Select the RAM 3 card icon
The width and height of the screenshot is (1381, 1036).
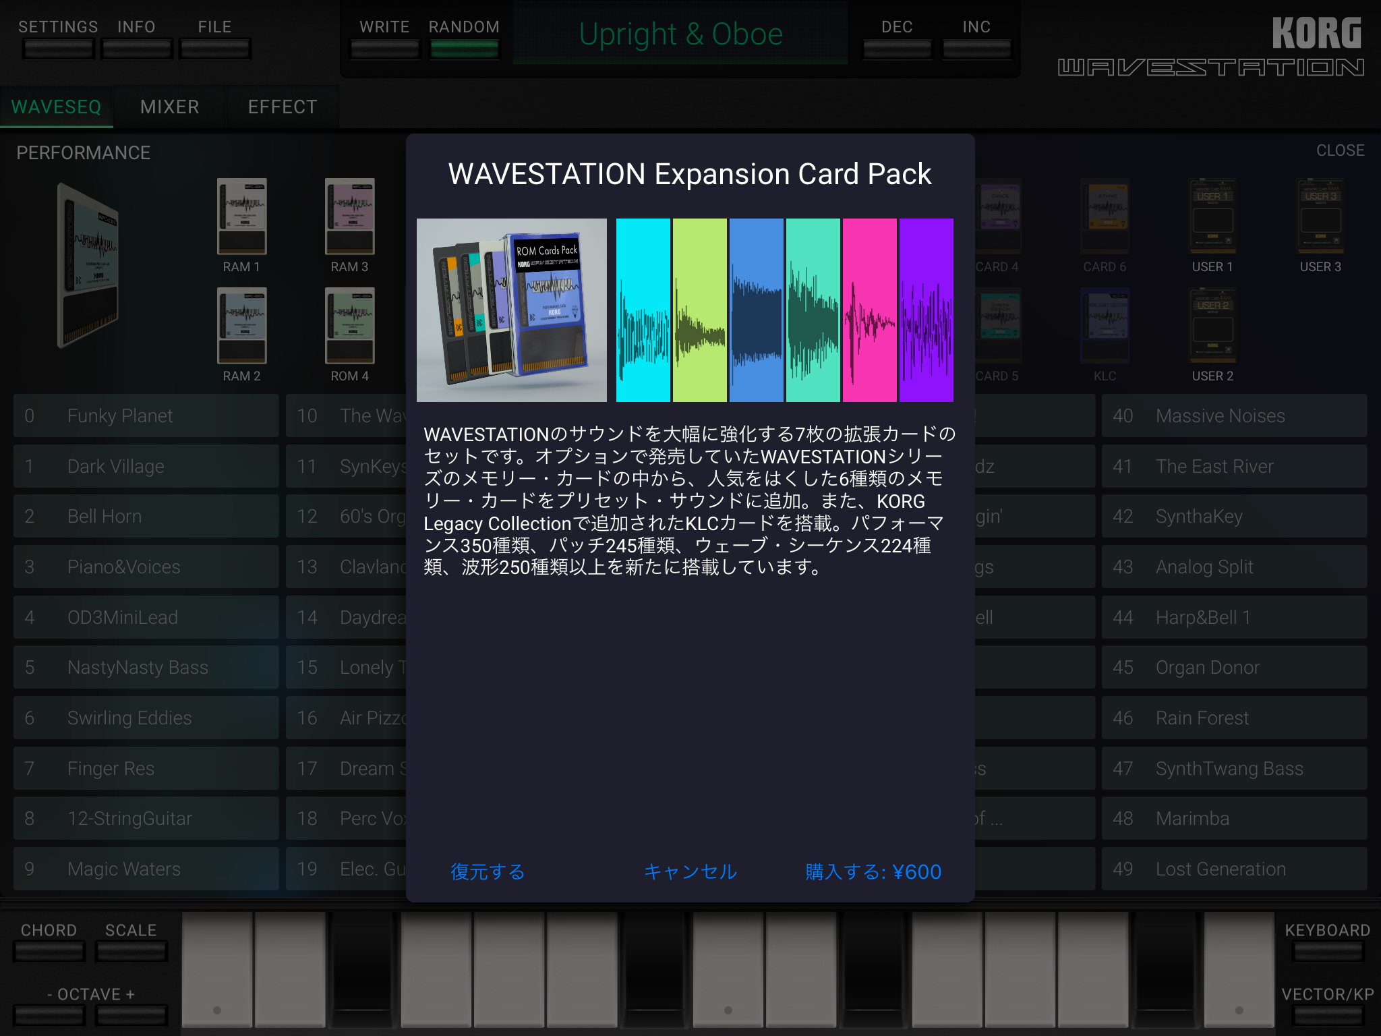[349, 216]
